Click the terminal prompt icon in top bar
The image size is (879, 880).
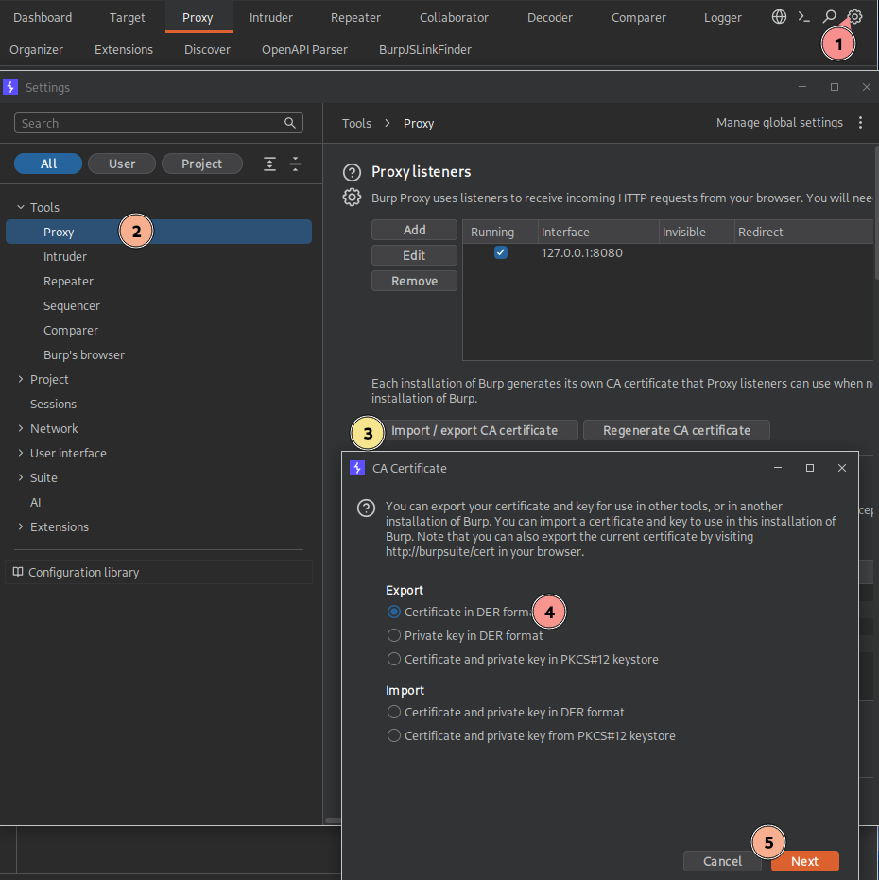803,17
